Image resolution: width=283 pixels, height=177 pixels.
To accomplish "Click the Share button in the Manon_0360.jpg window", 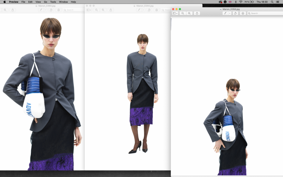I will click(x=13, y=10).
